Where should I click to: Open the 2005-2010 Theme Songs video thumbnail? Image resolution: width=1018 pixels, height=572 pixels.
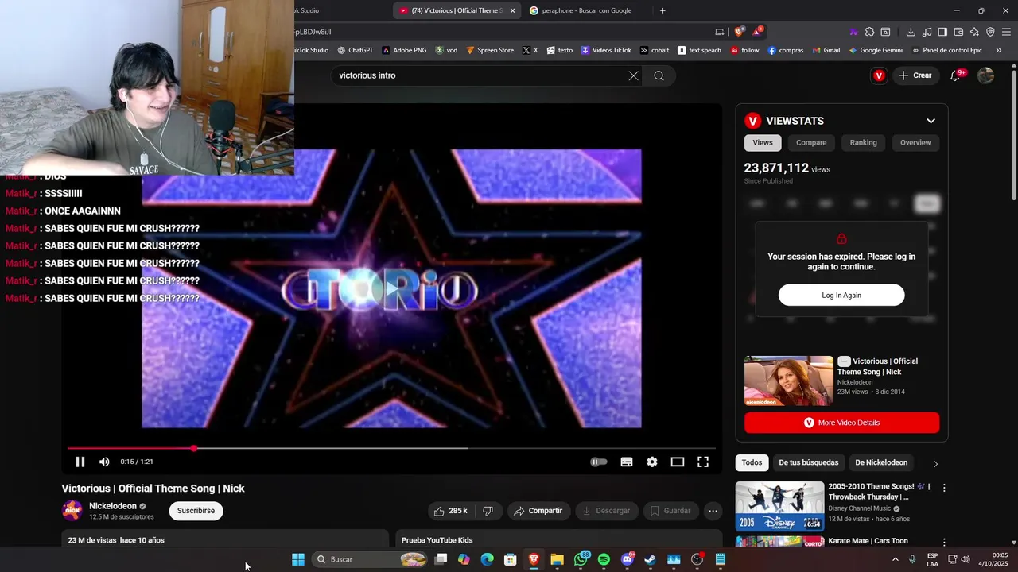(779, 506)
